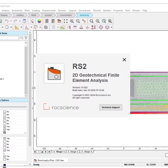Click the search icon beside the filter field
The height and width of the screenshot is (168, 168).
coord(22,38)
